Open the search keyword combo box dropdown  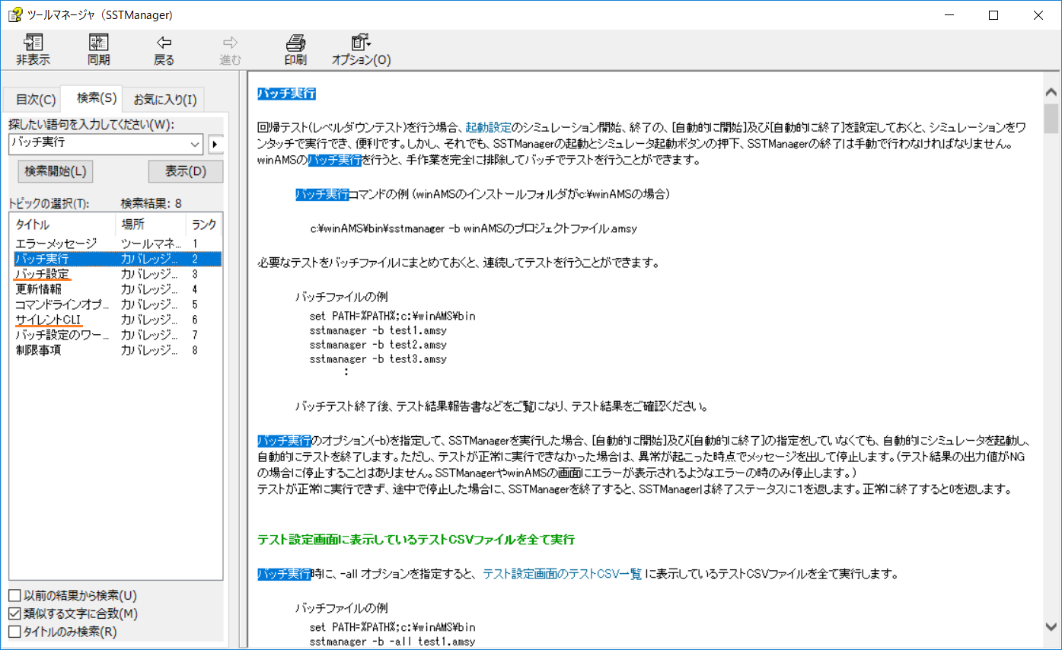pos(195,143)
